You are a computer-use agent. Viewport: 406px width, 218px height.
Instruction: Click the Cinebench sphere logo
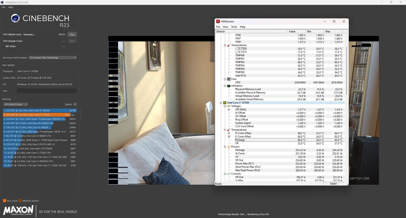15,18
